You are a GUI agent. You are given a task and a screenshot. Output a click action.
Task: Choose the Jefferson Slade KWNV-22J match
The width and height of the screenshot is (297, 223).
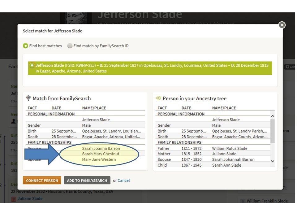(x=150, y=68)
